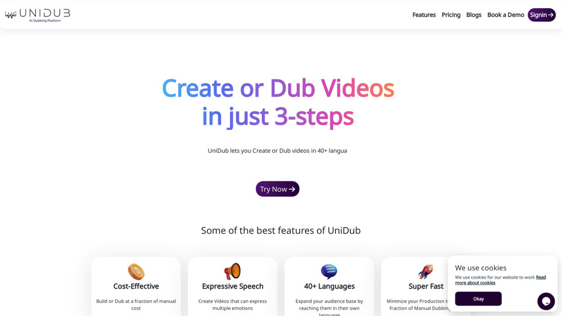This screenshot has width=562, height=316.
Task: Select the Expressive Speech card heading
Action: (x=232, y=286)
